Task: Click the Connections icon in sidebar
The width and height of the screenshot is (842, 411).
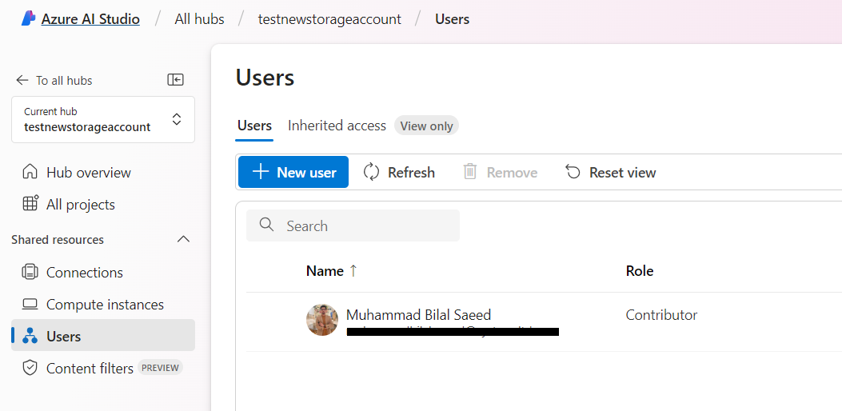Action: (30, 272)
